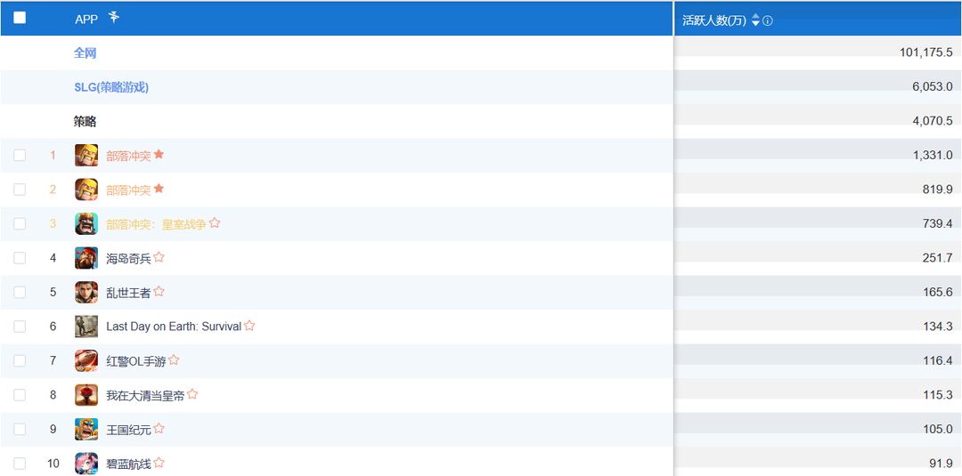Click the sort icon beside APP header

113,18
